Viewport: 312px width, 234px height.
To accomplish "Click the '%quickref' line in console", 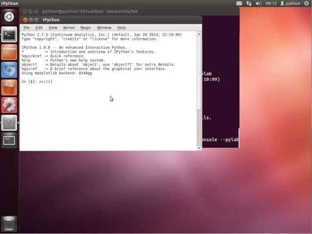I will click(x=53, y=56).
